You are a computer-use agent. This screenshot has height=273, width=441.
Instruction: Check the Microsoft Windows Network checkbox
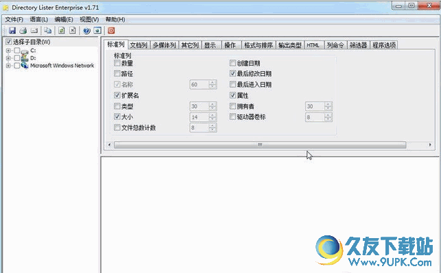click(x=17, y=66)
